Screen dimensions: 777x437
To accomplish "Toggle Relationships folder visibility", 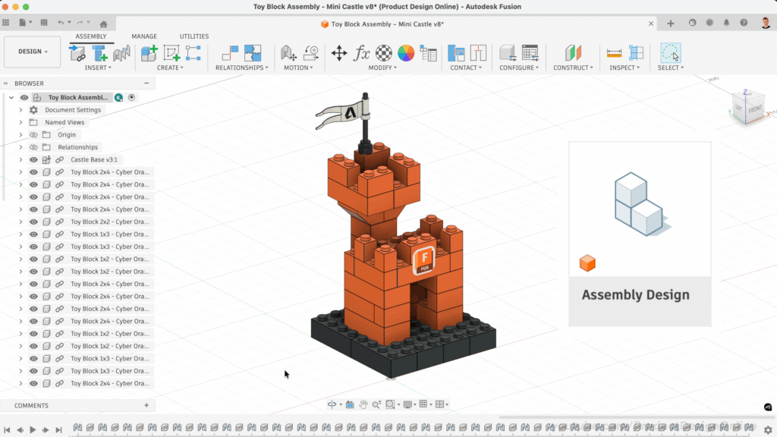I will click(33, 147).
